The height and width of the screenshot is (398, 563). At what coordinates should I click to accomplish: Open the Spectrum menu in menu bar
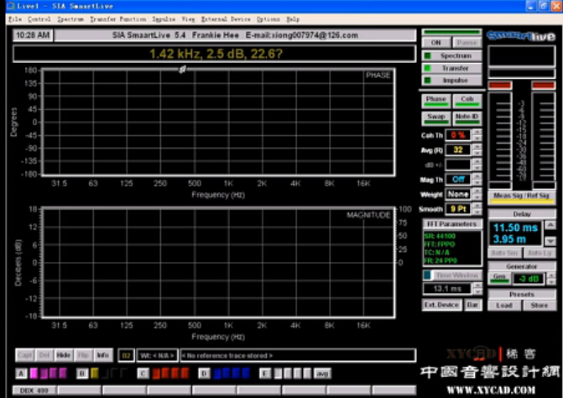coord(70,19)
